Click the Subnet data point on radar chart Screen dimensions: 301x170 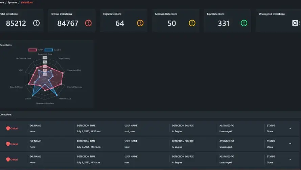tap(32, 95)
